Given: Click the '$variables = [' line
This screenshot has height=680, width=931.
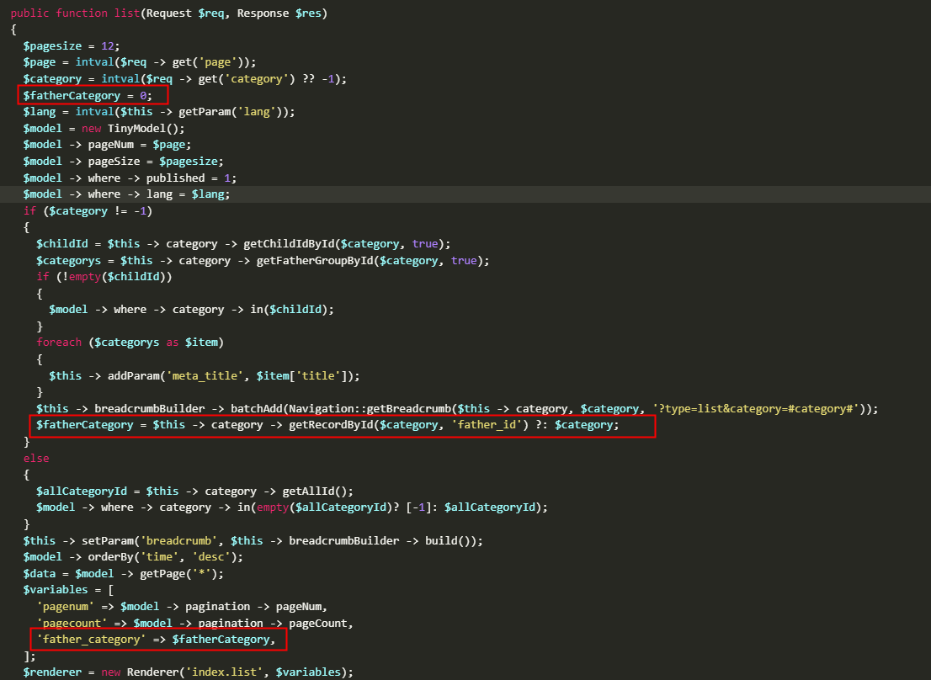Looking at the screenshot, I should (68, 590).
